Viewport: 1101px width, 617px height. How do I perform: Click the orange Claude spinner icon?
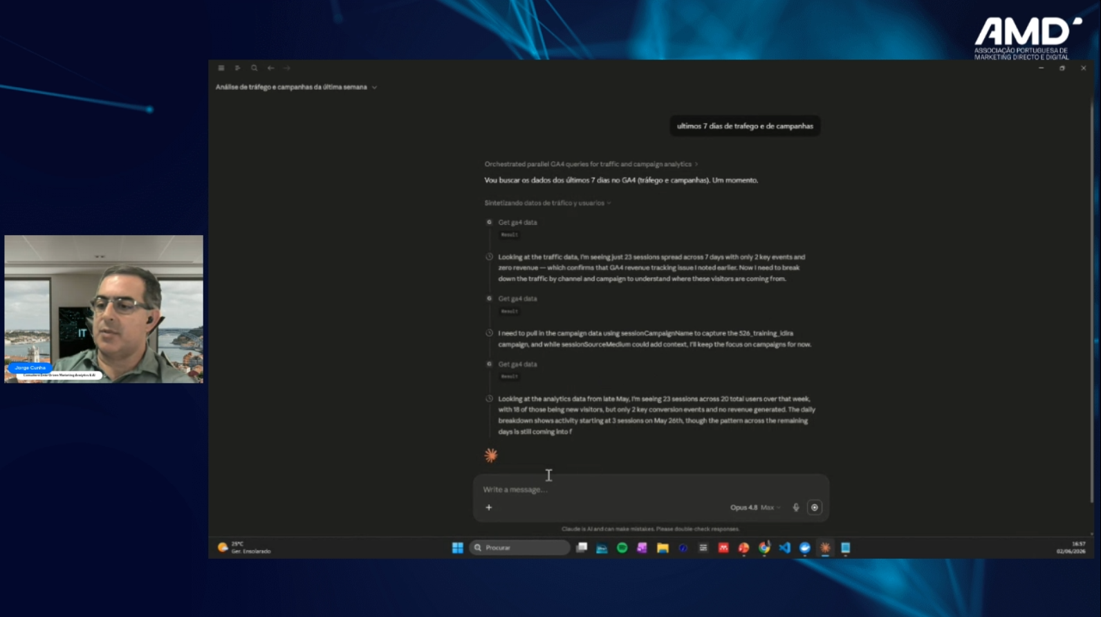point(491,455)
